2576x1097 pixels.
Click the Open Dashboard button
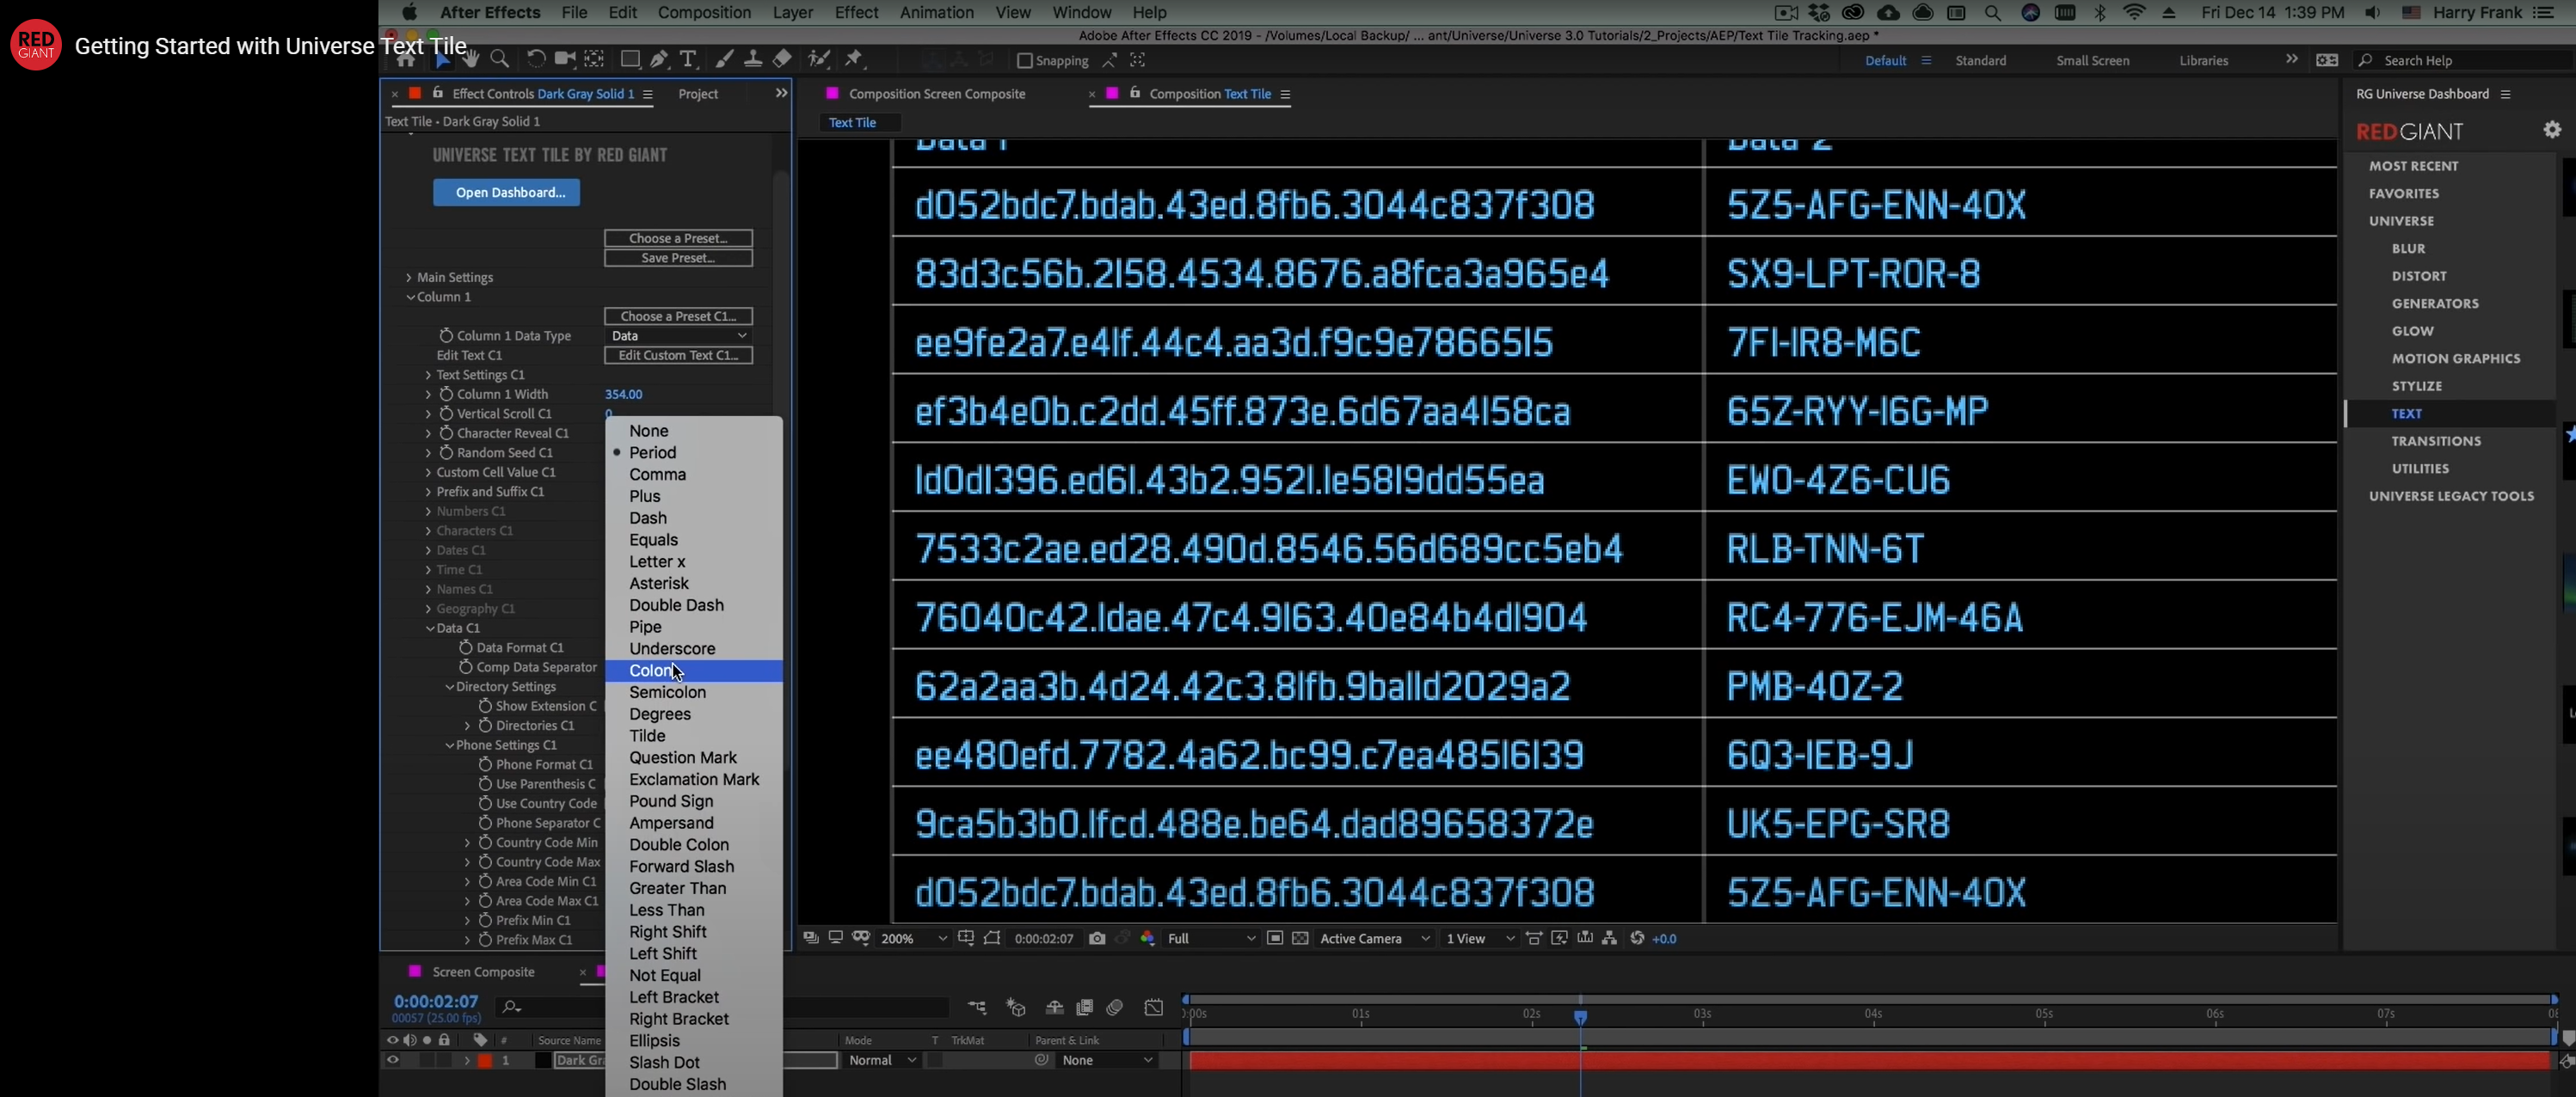(506, 192)
